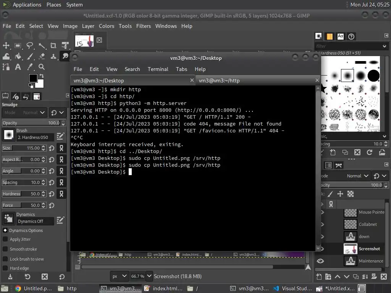Screen dimensions: 391x293
Task: Toggle visibility of Maintenance layer
Action: click(x=320, y=261)
